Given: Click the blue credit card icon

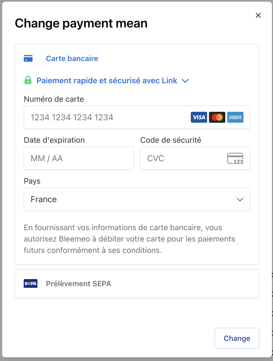Looking at the screenshot, I should pyautogui.click(x=28, y=58).
